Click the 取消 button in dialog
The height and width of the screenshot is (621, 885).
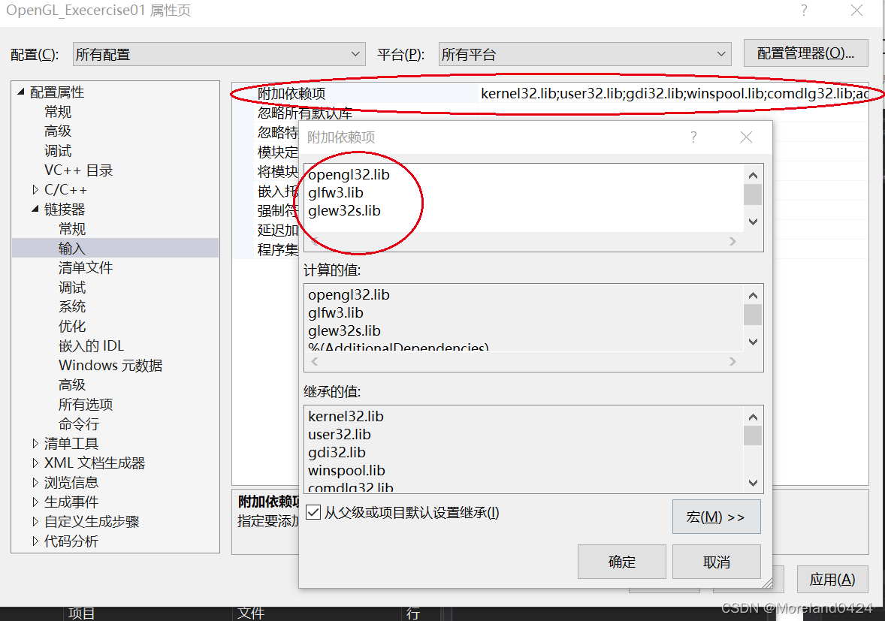(716, 562)
